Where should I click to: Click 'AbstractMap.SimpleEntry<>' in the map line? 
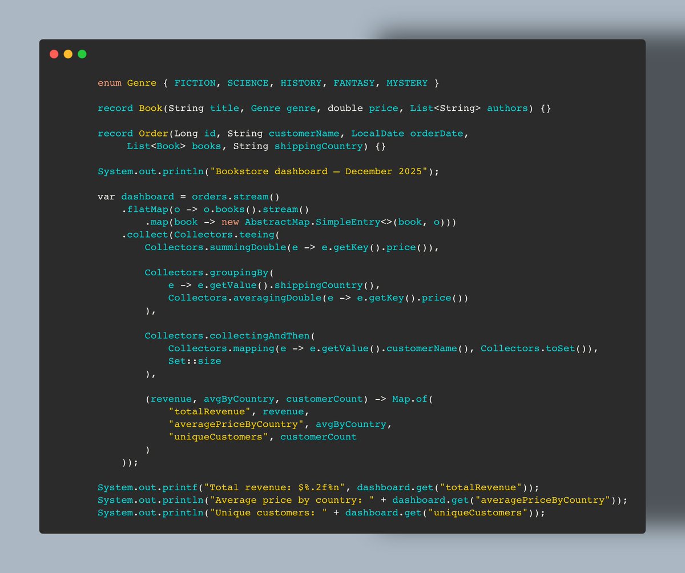tap(320, 222)
